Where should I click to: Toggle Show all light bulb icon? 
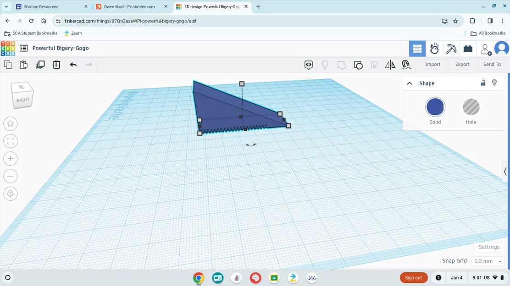click(325, 65)
